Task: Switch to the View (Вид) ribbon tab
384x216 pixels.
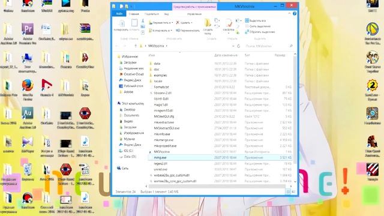Action: tap(167, 14)
